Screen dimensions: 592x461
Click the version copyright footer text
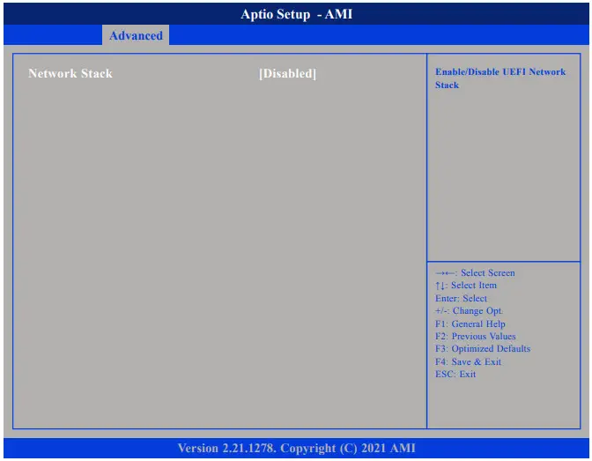tap(296, 448)
